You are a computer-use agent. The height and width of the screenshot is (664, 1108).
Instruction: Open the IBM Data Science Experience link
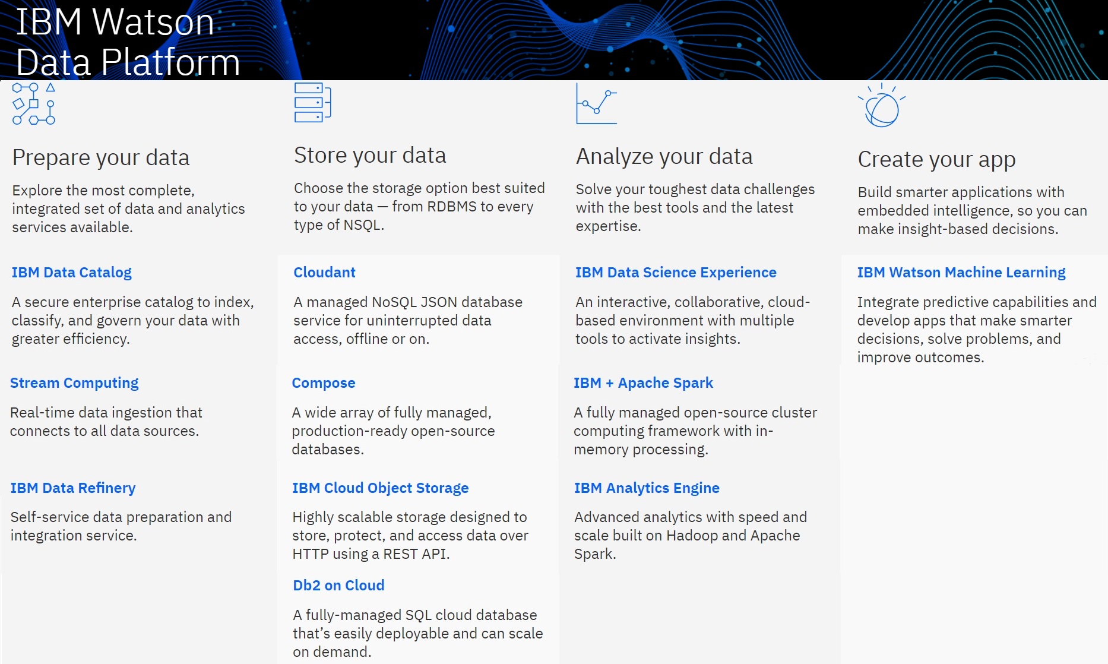click(676, 272)
